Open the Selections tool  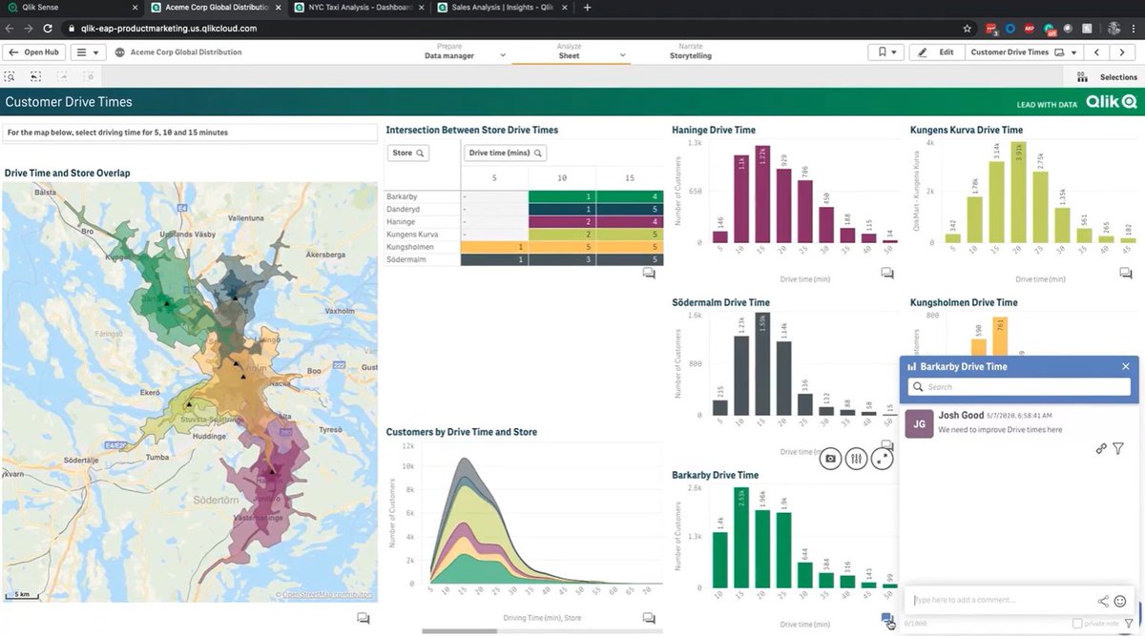[x=1105, y=77]
